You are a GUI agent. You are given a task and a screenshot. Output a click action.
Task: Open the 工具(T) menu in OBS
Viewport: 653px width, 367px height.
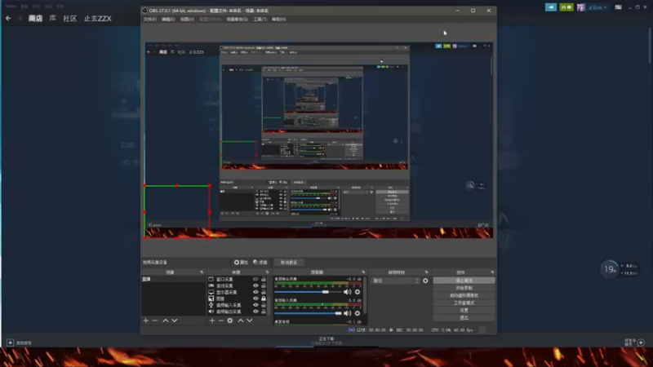pos(260,19)
